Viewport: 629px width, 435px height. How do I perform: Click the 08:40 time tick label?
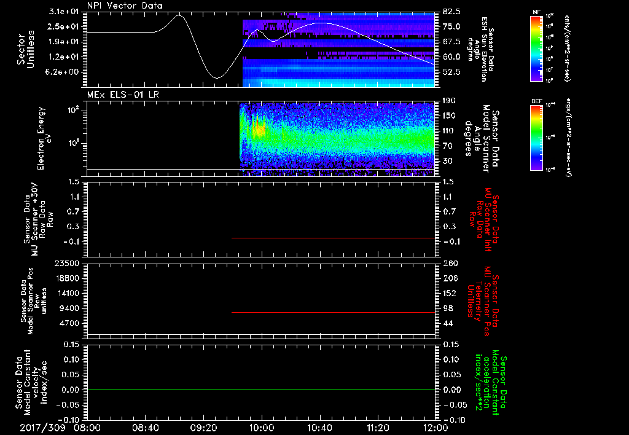tap(145, 428)
